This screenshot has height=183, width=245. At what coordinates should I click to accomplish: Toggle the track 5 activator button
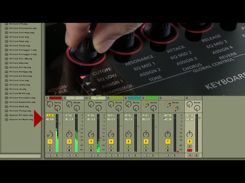coord(129,141)
